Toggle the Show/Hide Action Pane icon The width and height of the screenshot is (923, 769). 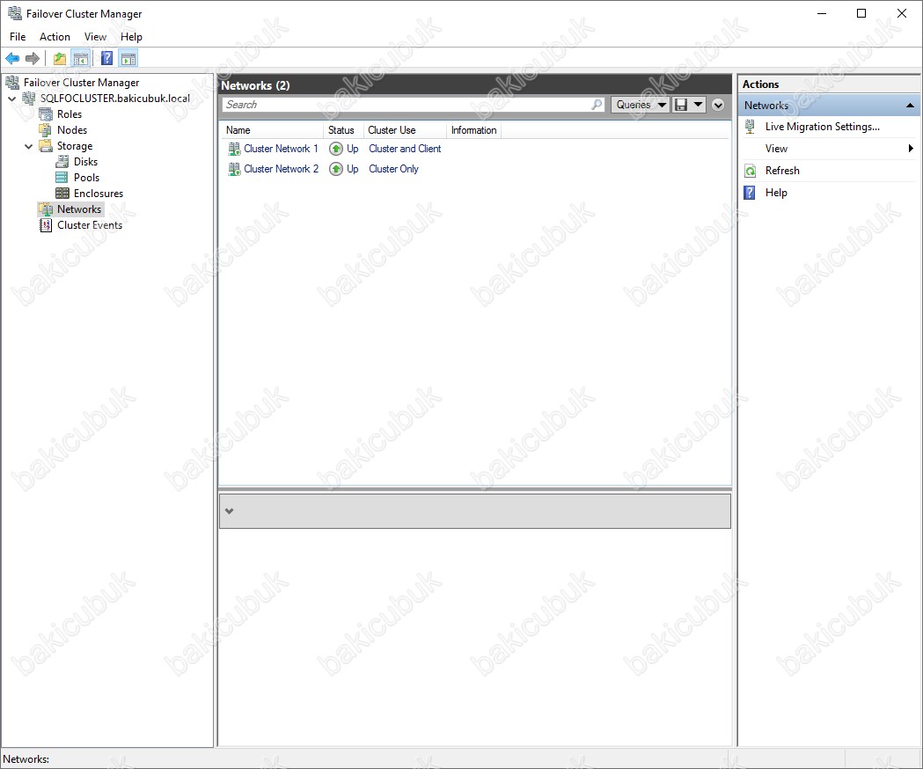click(x=128, y=58)
